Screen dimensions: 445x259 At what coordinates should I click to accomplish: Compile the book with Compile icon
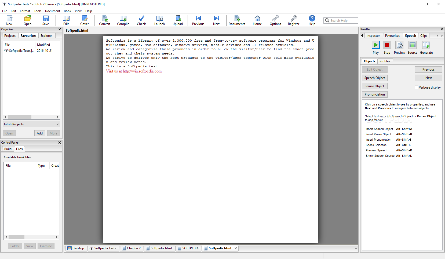point(123,20)
